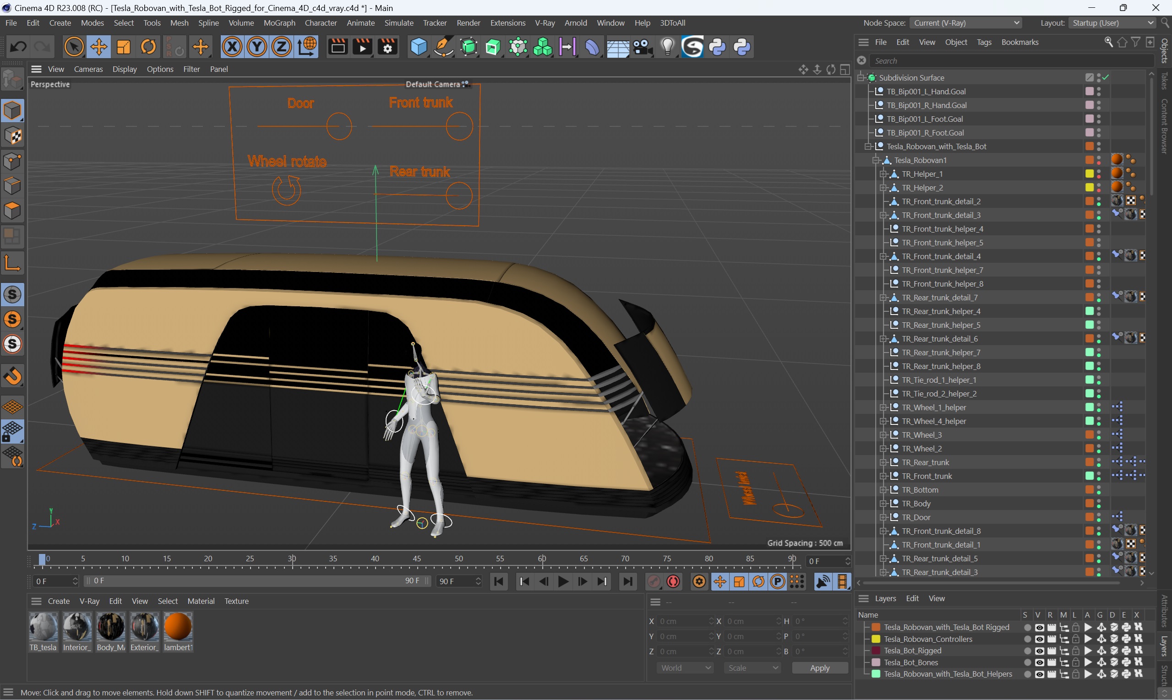This screenshot has height=700, width=1172.
Task: Add a Cube primitive object
Action: pos(418,47)
